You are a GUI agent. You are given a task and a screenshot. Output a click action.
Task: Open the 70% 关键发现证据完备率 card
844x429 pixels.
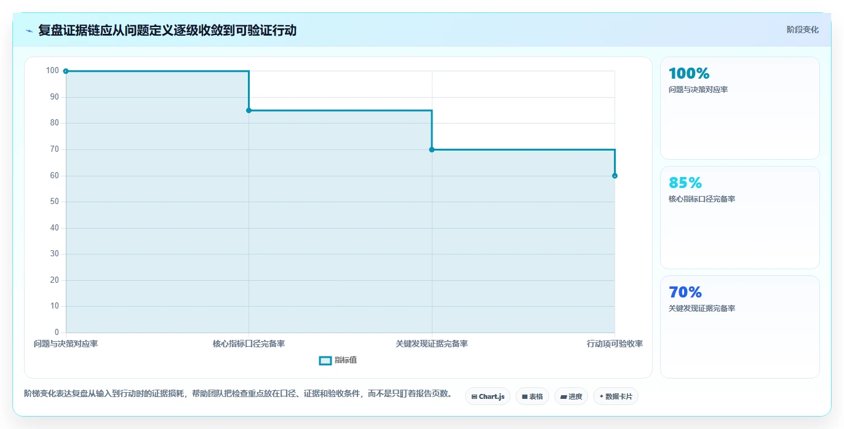point(739,327)
